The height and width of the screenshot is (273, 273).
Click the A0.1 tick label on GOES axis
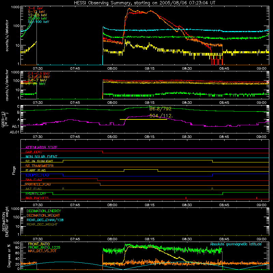click(16, 126)
